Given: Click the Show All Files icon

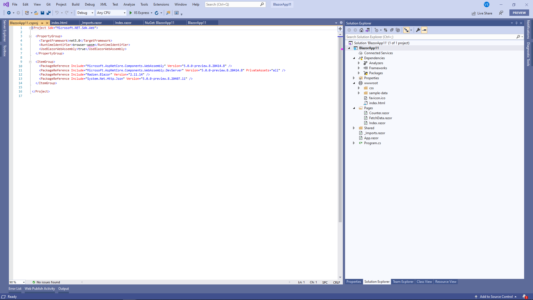Looking at the screenshot, I should [398, 30].
